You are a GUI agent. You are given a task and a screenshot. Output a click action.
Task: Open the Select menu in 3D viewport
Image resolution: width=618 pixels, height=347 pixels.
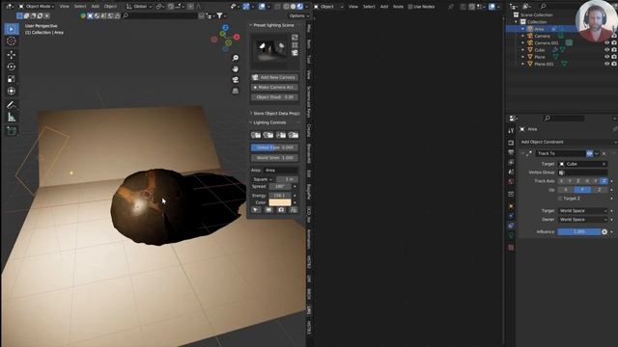pyautogui.click(x=80, y=7)
